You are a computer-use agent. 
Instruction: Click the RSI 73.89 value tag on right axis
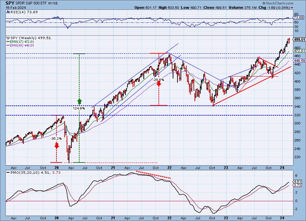click(x=299, y=18)
